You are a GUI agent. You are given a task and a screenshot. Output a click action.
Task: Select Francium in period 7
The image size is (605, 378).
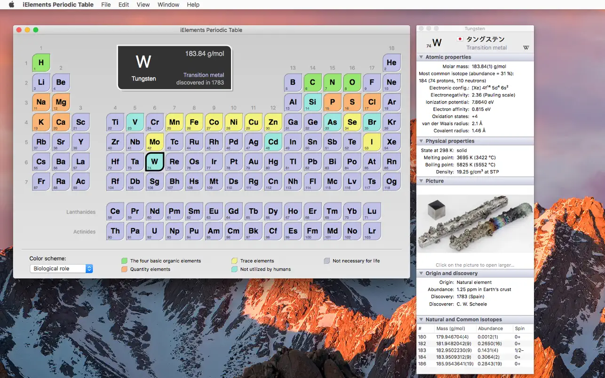(x=41, y=181)
